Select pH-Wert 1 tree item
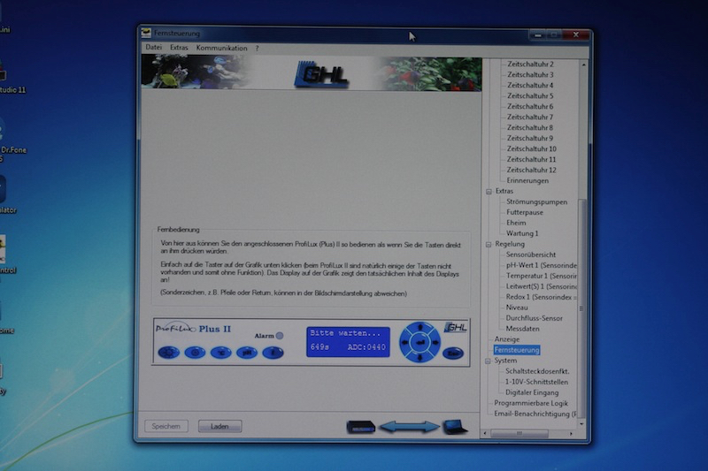 coord(541,265)
